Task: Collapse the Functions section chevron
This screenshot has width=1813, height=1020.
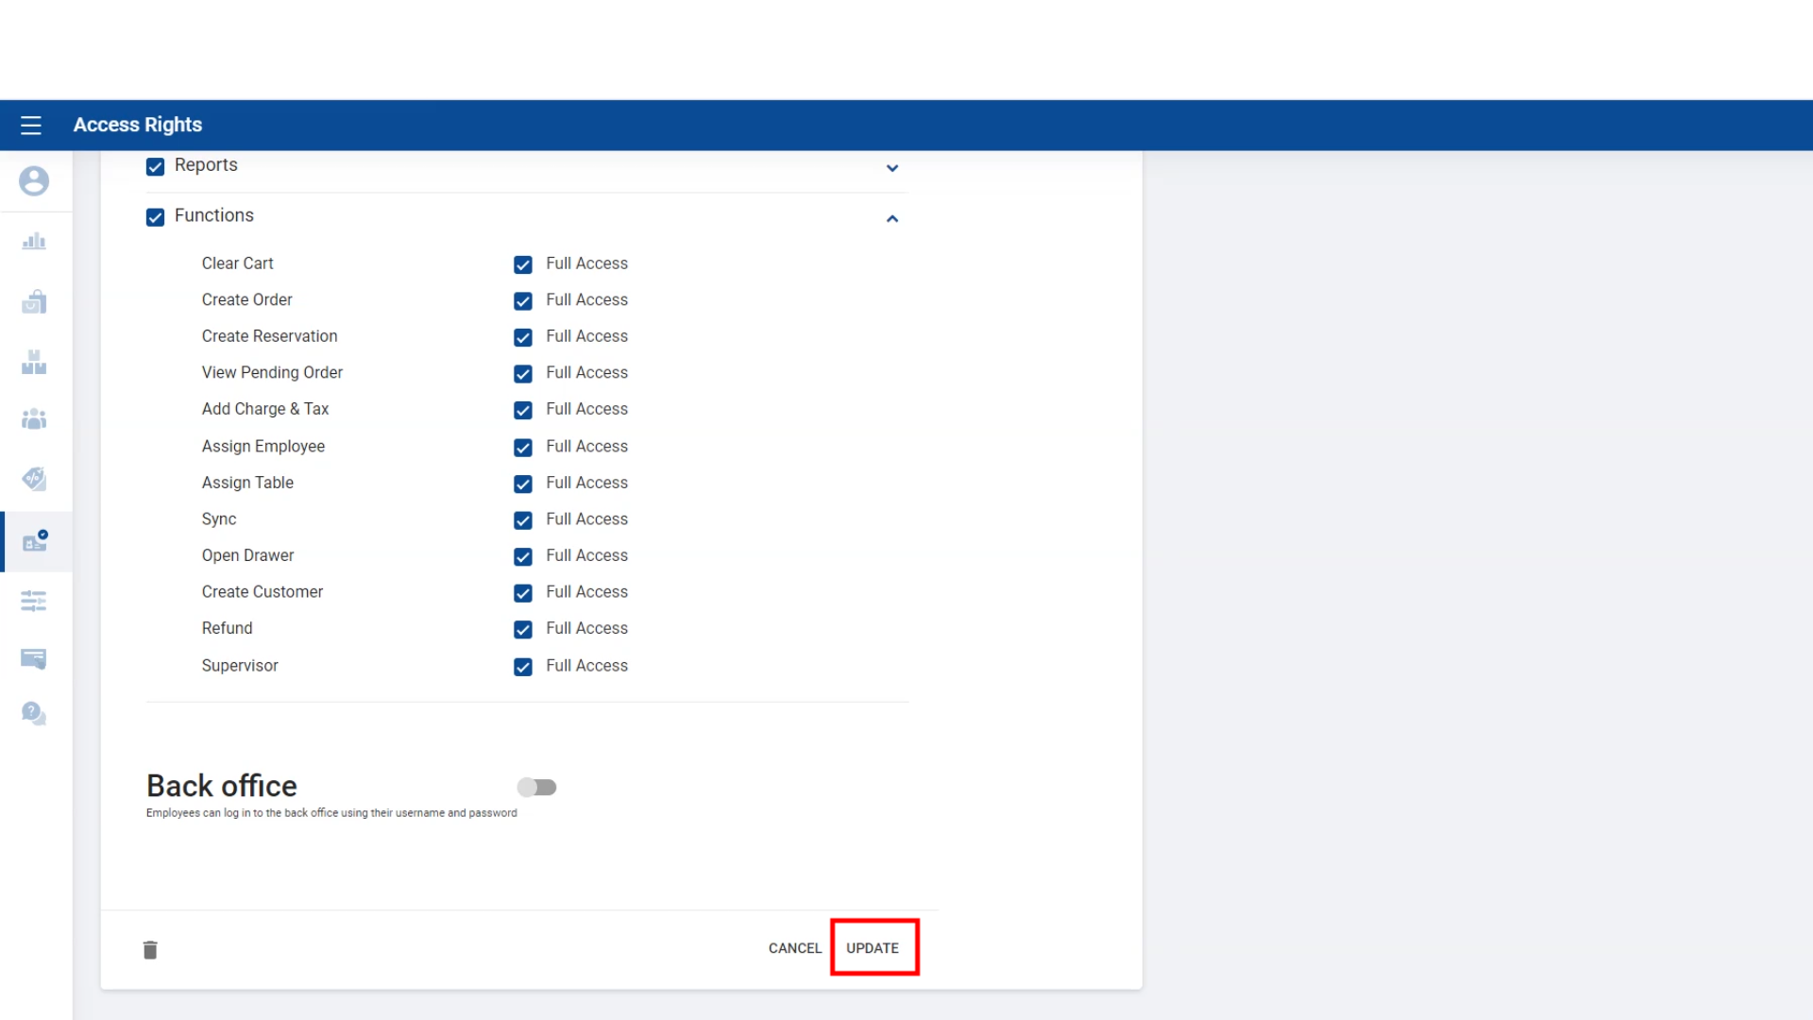Action: coord(891,219)
